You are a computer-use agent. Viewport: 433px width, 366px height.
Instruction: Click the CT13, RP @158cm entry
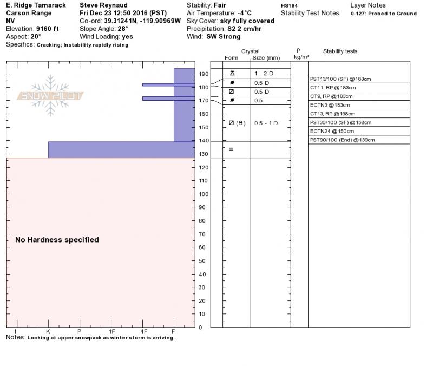click(x=332, y=114)
